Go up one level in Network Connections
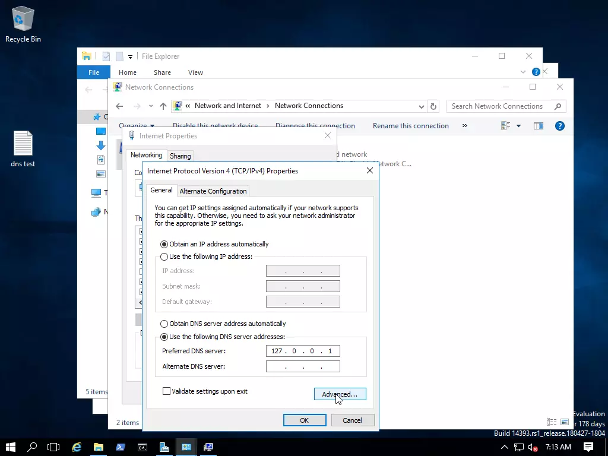The width and height of the screenshot is (608, 456). pos(163,106)
